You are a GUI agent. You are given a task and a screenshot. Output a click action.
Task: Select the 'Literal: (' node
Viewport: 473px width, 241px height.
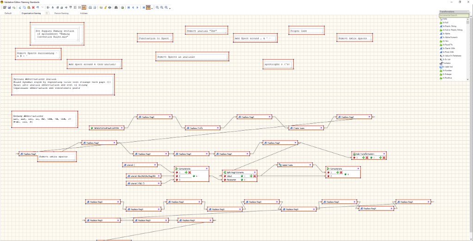tap(140, 165)
